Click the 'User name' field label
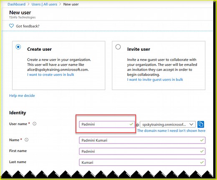 (18, 124)
